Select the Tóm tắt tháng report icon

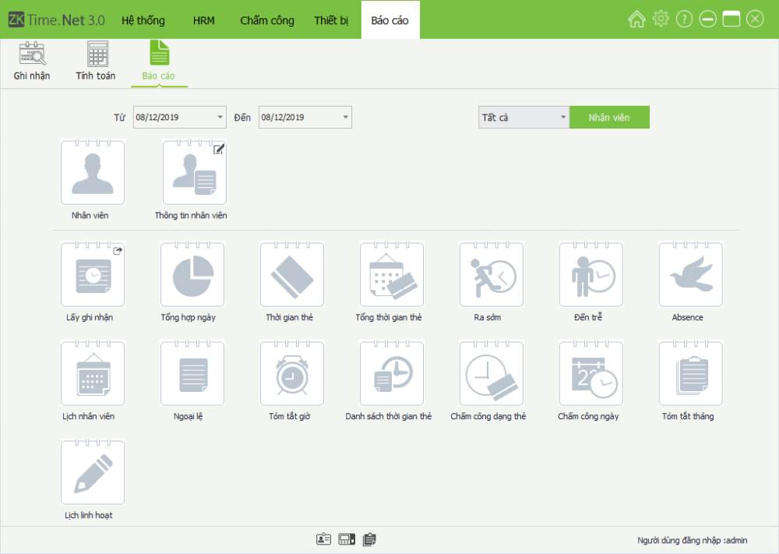(x=690, y=373)
